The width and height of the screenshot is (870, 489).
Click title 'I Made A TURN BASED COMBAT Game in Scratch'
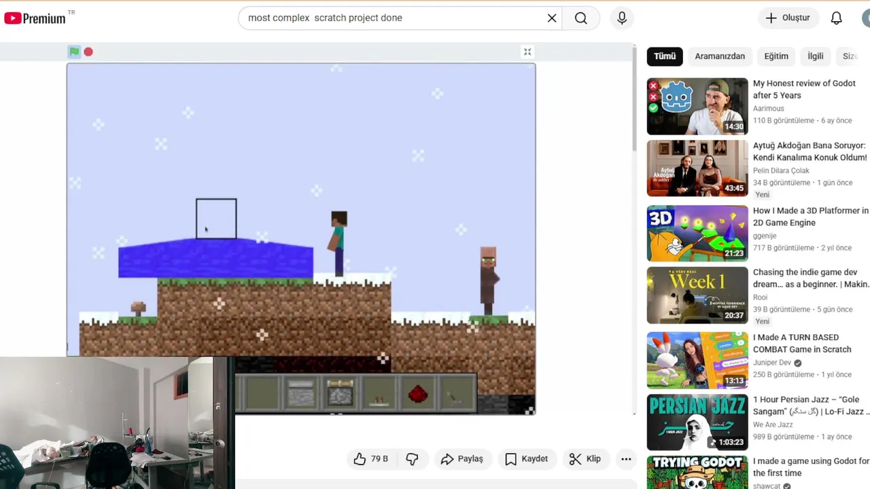802,343
